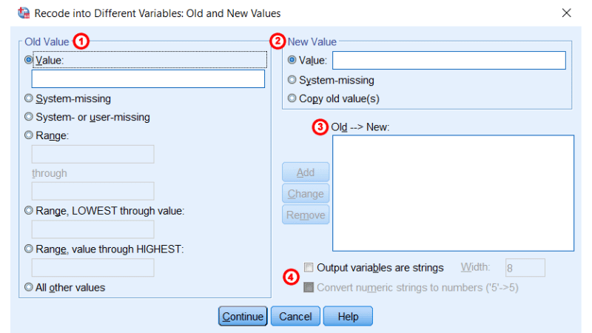Click the 'New Value' group title
The height and width of the screenshot is (333, 592).
[x=312, y=41]
